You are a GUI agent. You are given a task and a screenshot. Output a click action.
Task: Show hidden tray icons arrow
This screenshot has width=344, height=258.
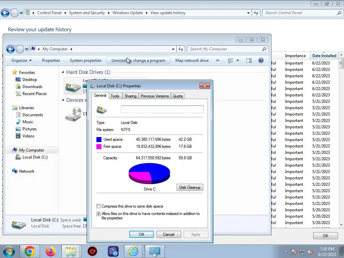(286, 252)
